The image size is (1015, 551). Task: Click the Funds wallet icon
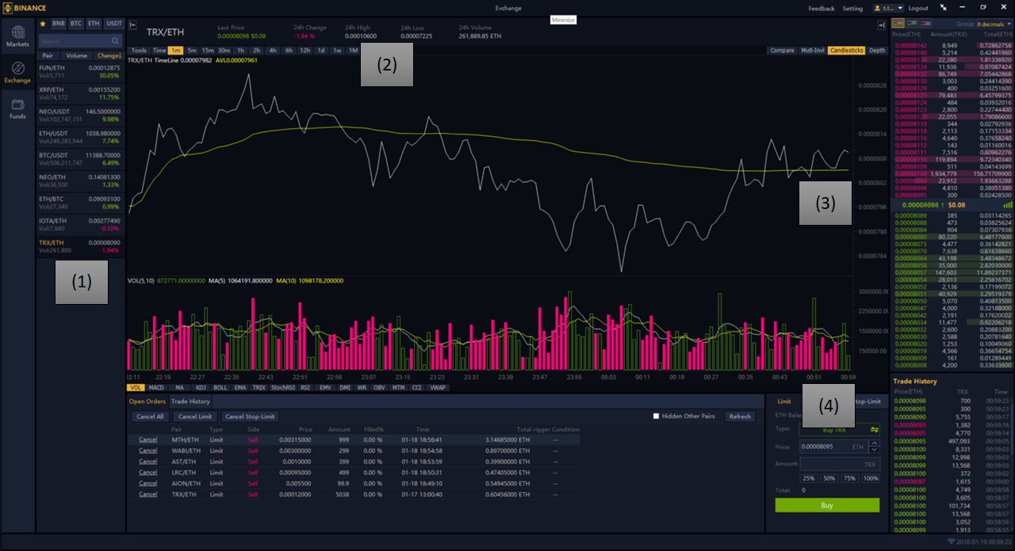pyautogui.click(x=17, y=108)
